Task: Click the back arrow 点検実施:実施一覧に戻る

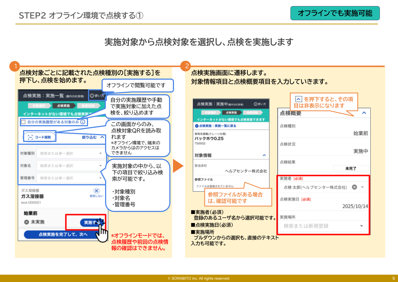Action: click(x=197, y=126)
